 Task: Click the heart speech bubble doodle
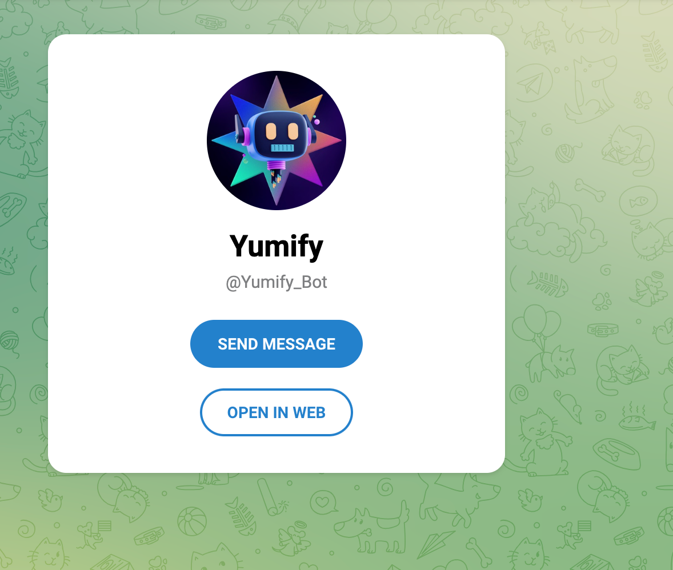[323, 501]
